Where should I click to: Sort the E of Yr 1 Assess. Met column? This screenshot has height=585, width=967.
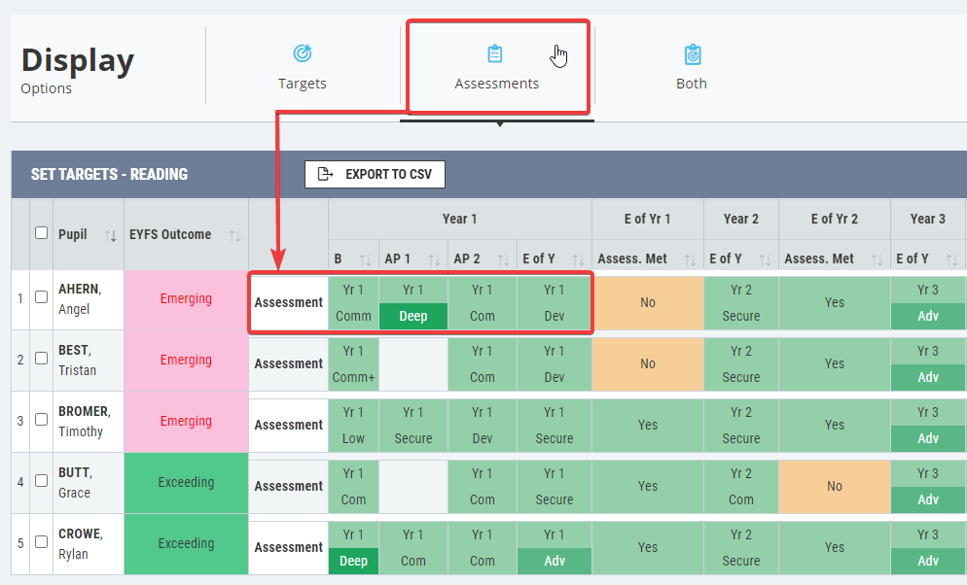coord(690,259)
